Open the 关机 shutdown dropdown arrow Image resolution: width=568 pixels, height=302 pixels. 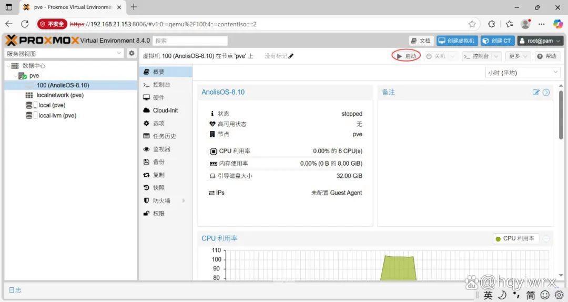click(453, 56)
